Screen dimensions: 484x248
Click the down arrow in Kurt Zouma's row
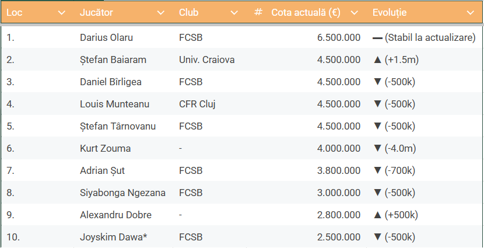click(x=377, y=148)
